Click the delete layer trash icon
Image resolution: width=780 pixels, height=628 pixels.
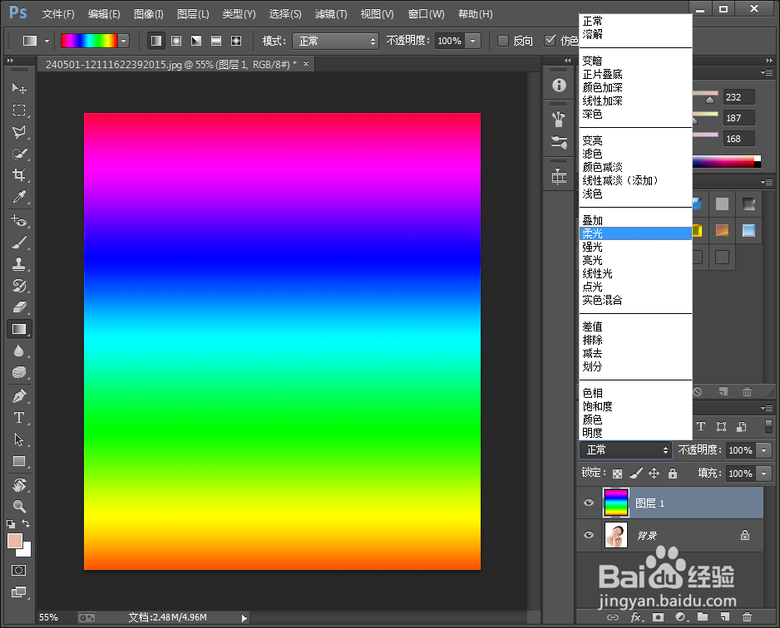coord(748,617)
